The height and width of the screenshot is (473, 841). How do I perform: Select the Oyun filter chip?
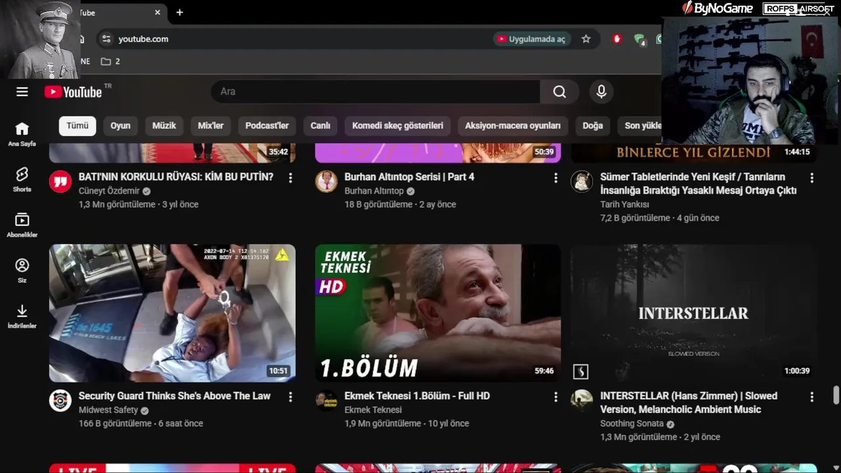click(120, 125)
